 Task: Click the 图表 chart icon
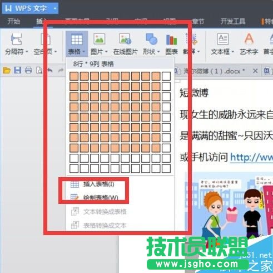click(x=172, y=40)
